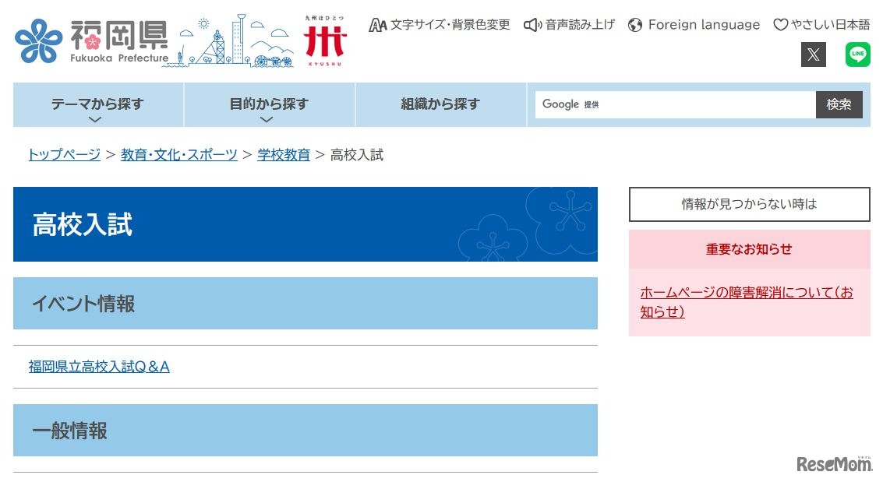The height and width of the screenshot is (482, 883).
Task: Open the X (Twitter) social icon
Action: click(813, 55)
